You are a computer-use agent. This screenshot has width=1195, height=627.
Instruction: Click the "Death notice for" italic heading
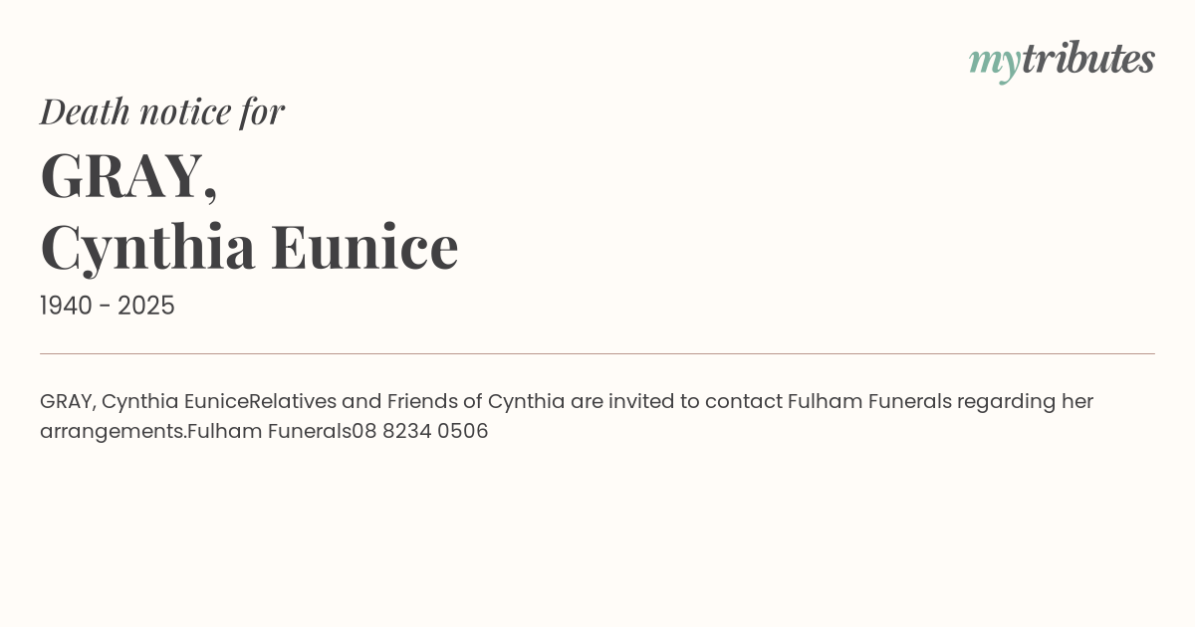(162, 111)
